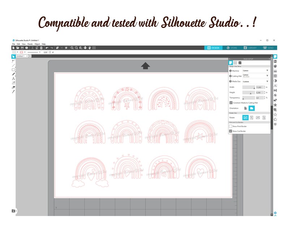Viewport: 287px width, 242px height.
Task: Open the Text Style panel icon
Action: 275,86
